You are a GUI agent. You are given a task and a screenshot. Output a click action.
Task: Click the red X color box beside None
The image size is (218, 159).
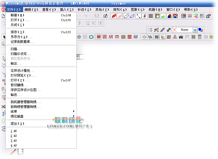(175, 30)
